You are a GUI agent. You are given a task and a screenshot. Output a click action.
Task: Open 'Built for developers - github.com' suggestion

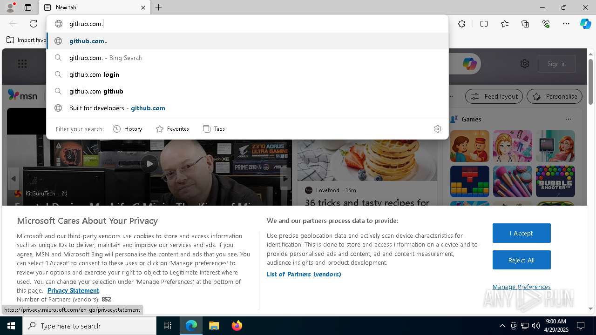247,108
